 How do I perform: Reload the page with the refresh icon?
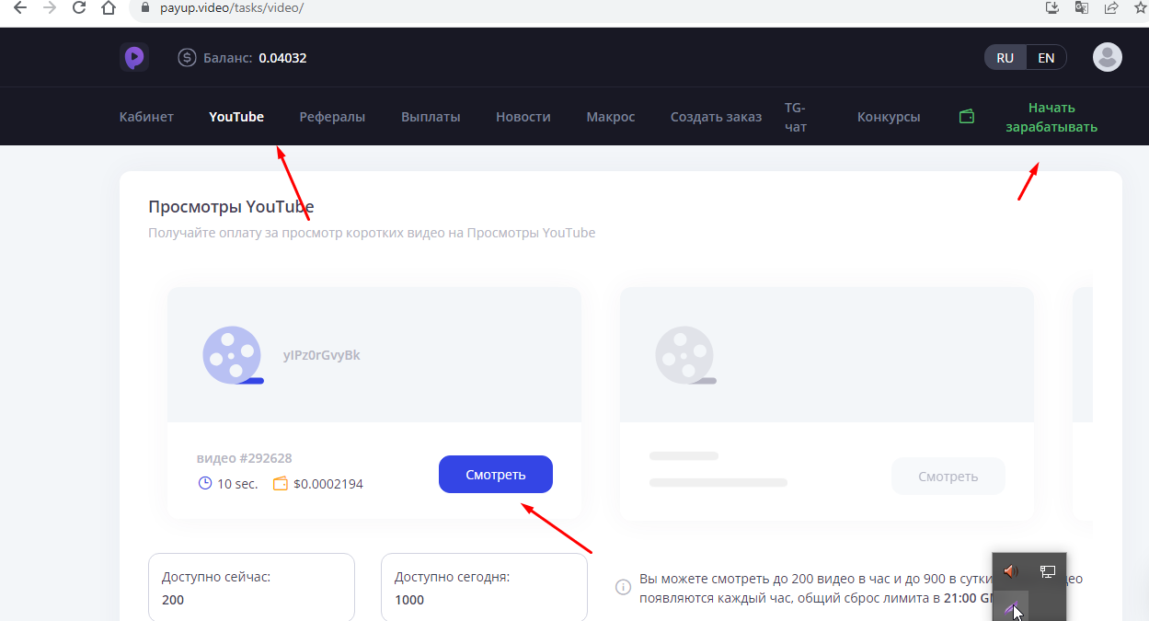coord(79,8)
